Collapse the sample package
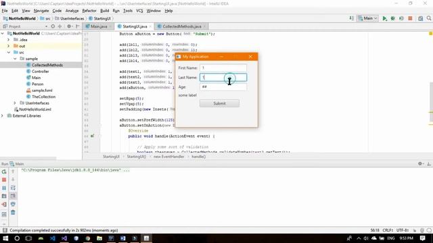 point(15,59)
